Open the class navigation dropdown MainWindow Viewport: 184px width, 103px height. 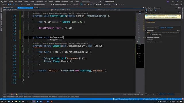click(x=74, y=10)
